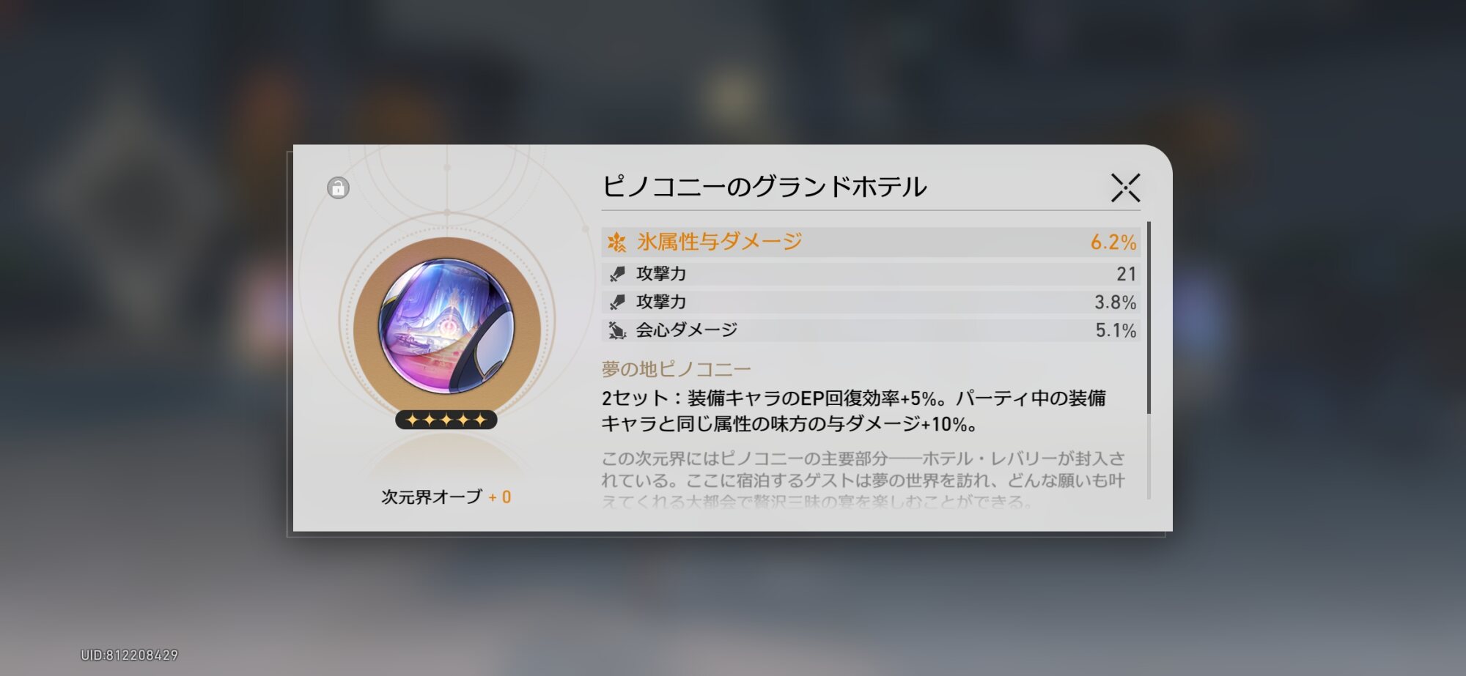Select the 会心ダメージ 5.1% substat row
1466x676 pixels.
871,330
